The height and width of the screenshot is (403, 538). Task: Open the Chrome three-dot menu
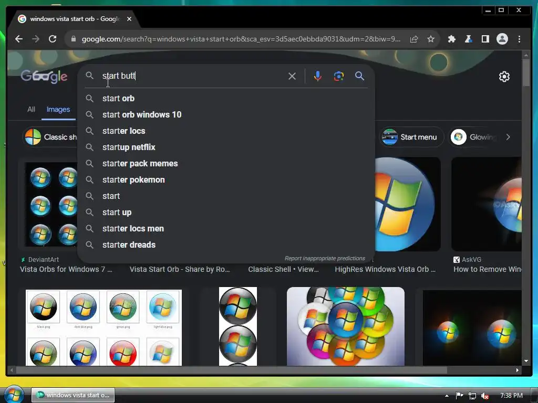[x=519, y=39]
